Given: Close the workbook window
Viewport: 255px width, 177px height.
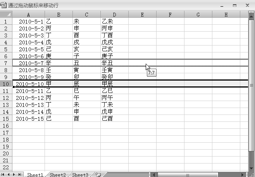Looking at the screenshot, I should 247,5.
